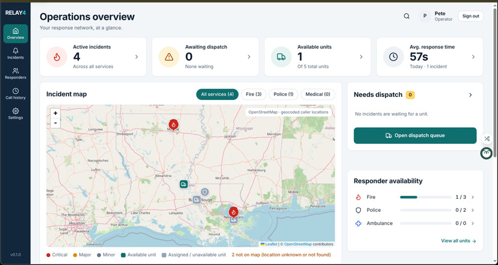The image size is (498, 265).
Task: Click the Fire availability progress bar
Action: point(426,197)
